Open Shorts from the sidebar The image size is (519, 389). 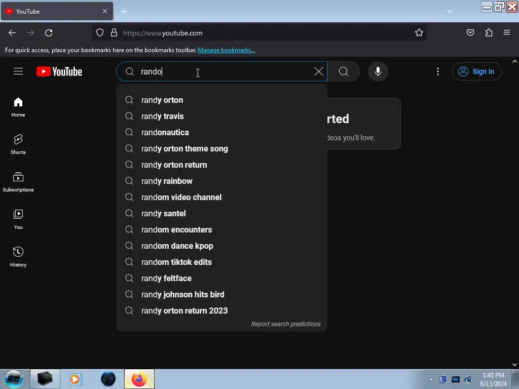[18, 144]
